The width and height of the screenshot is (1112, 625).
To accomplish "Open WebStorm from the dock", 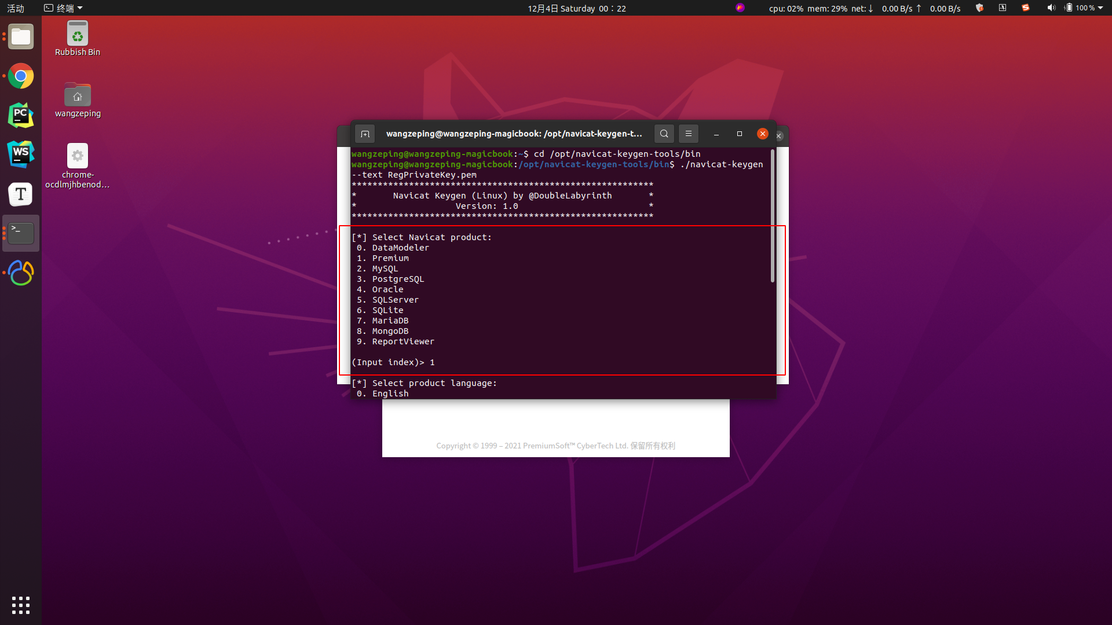I will point(21,155).
